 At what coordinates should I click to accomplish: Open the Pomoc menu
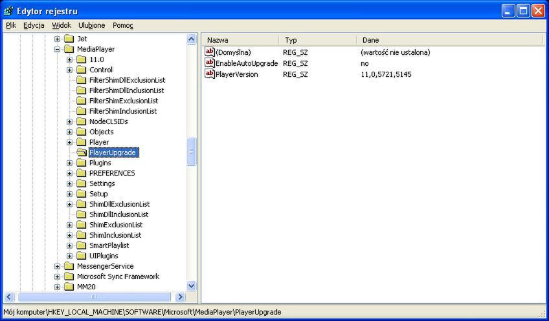click(123, 25)
